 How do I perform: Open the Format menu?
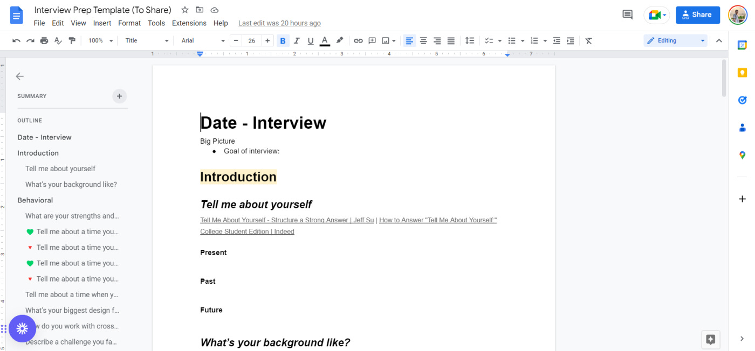pos(129,23)
